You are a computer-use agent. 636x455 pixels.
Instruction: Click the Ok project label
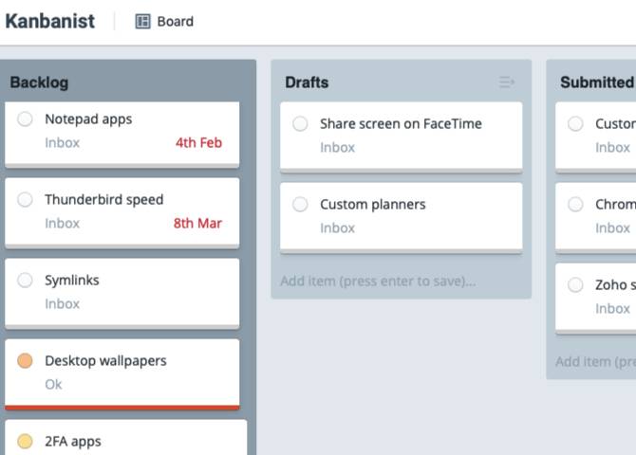53,384
